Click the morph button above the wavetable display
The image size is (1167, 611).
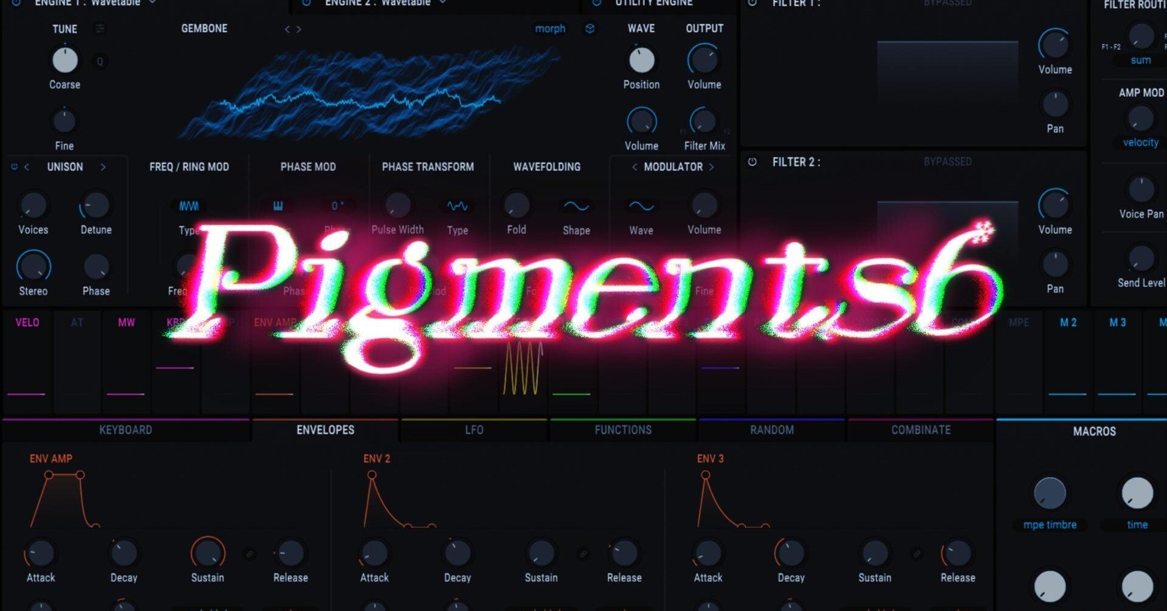550,29
